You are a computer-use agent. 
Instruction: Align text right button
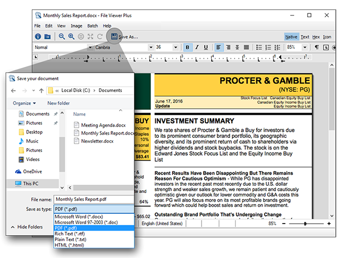click(228, 47)
